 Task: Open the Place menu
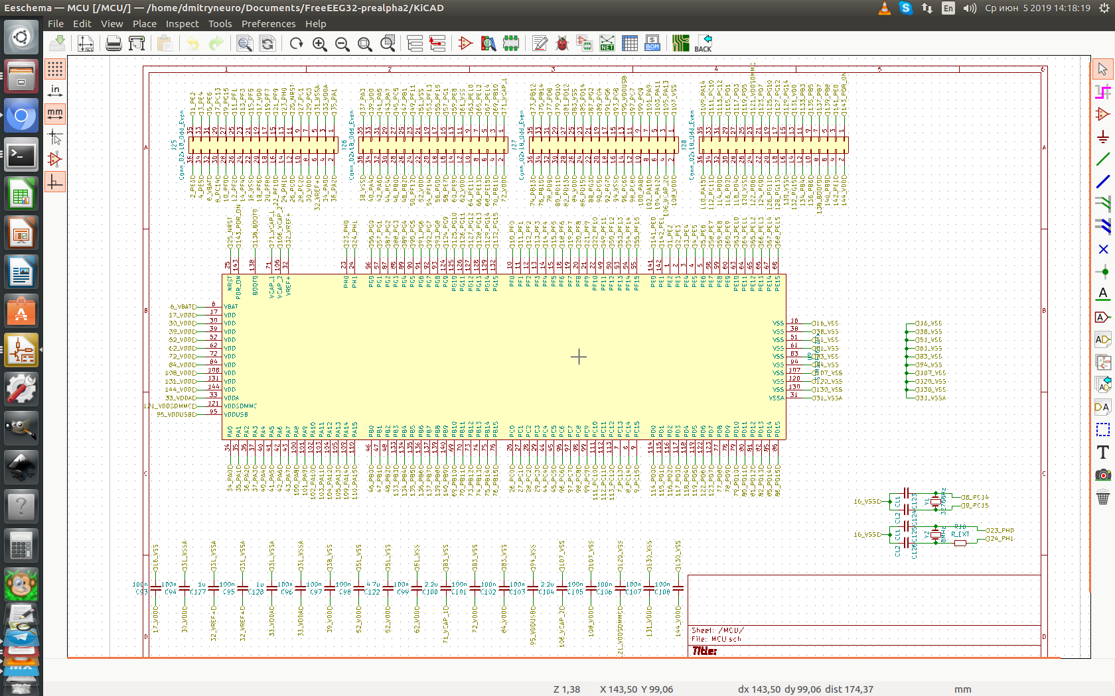[x=144, y=24]
